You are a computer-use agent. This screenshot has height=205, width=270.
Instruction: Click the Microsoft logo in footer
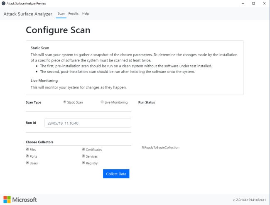[20, 200]
